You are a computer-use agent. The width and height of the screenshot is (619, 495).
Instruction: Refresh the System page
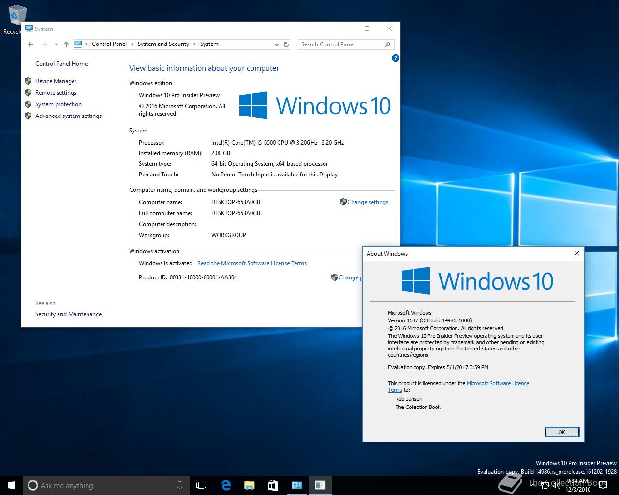[286, 44]
